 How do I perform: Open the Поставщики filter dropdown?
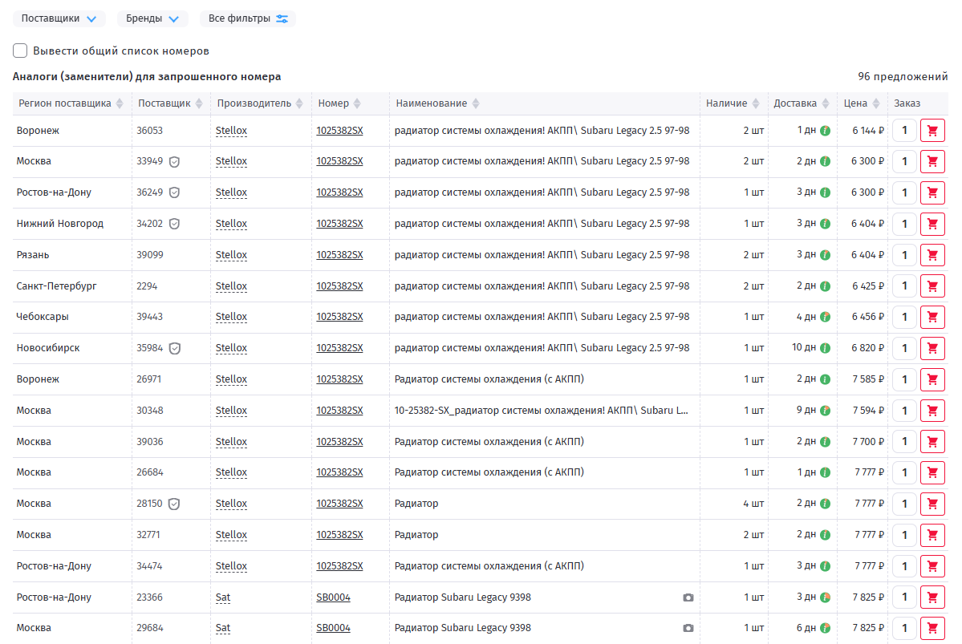[59, 18]
